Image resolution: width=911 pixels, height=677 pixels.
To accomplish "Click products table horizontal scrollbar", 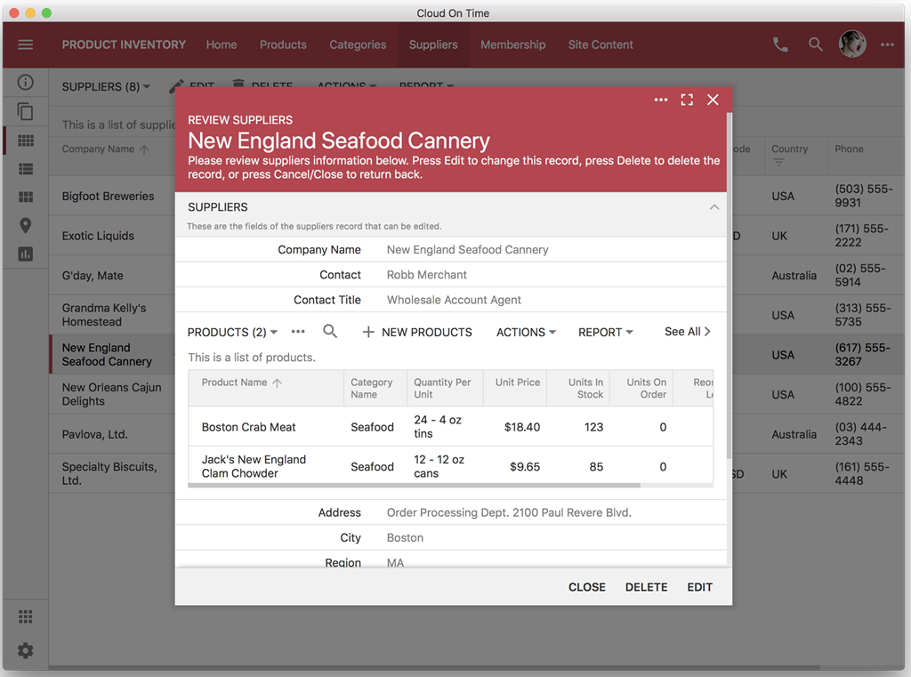I will pyautogui.click(x=415, y=485).
